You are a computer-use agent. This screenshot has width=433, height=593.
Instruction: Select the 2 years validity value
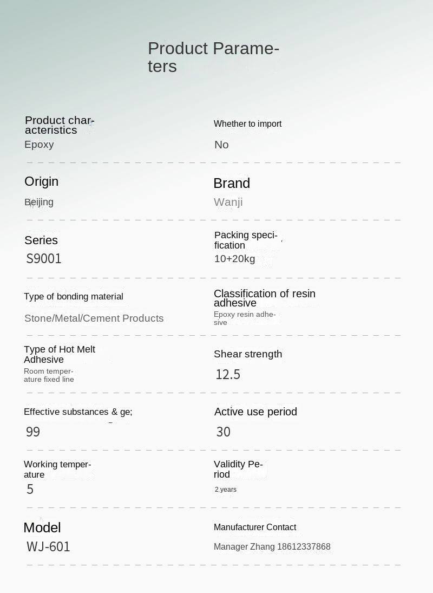pyautogui.click(x=225, y=490)
